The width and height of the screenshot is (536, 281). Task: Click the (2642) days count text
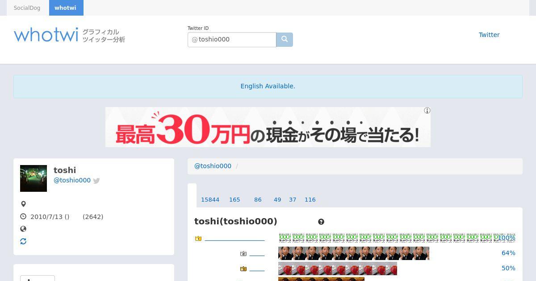coord(93,217)
